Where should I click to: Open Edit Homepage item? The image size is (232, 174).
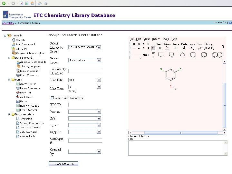(x=29, y=106)
